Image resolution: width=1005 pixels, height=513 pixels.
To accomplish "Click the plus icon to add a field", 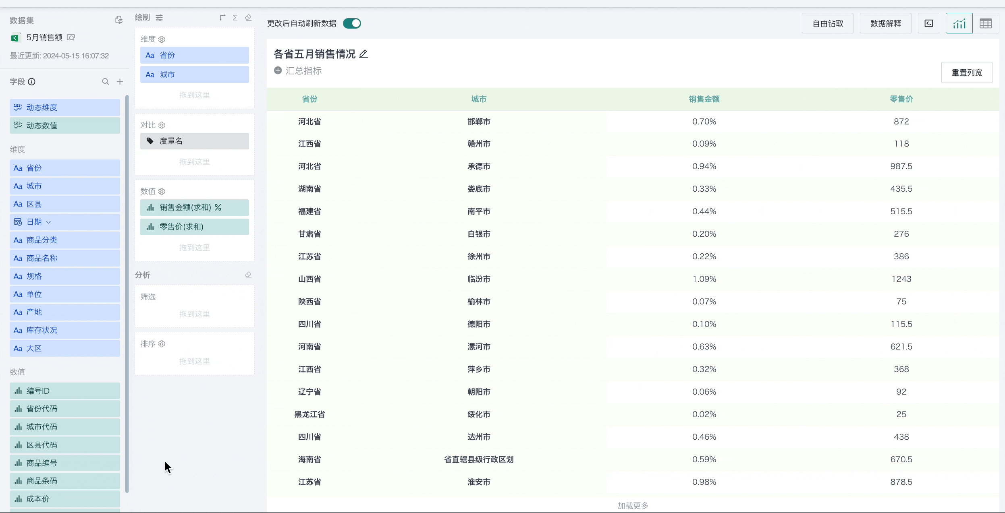I will pyautogui.click(x=120, y=82).
